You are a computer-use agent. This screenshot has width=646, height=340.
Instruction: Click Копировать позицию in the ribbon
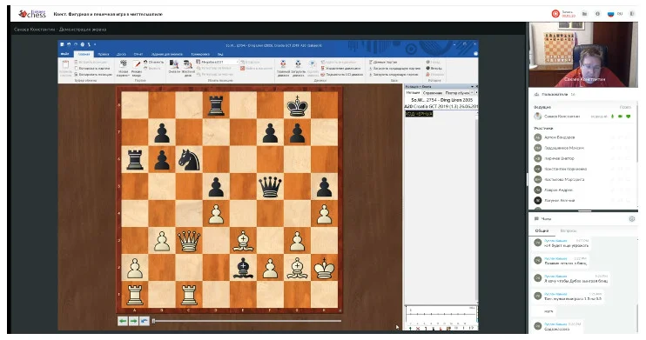click(93, 75)
